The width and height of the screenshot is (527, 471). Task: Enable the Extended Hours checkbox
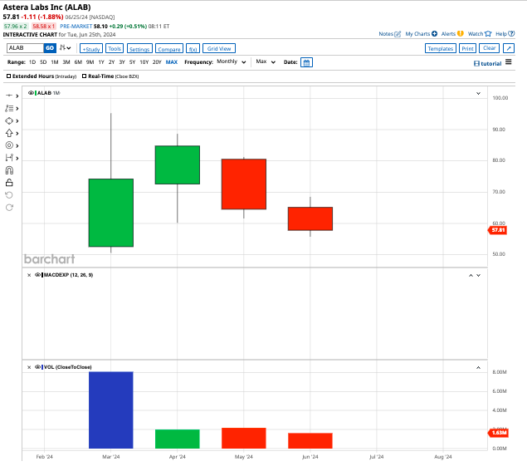coord(9,76)
